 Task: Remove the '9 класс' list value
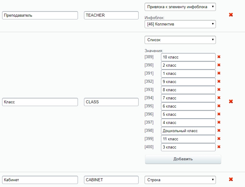click(219, 82)
